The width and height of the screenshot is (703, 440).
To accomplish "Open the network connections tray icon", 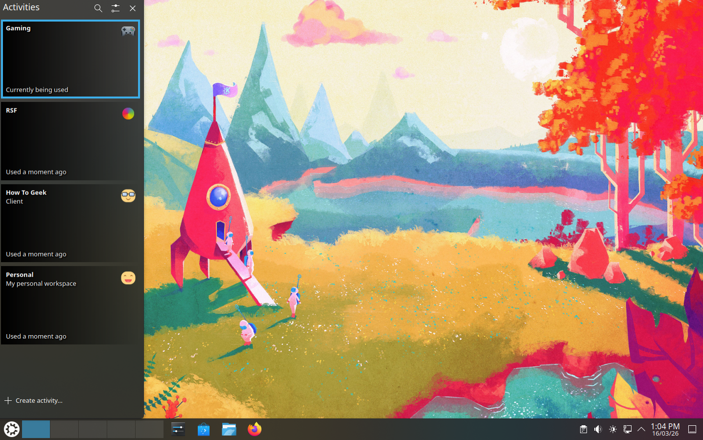I will click(x=627, y=429).
